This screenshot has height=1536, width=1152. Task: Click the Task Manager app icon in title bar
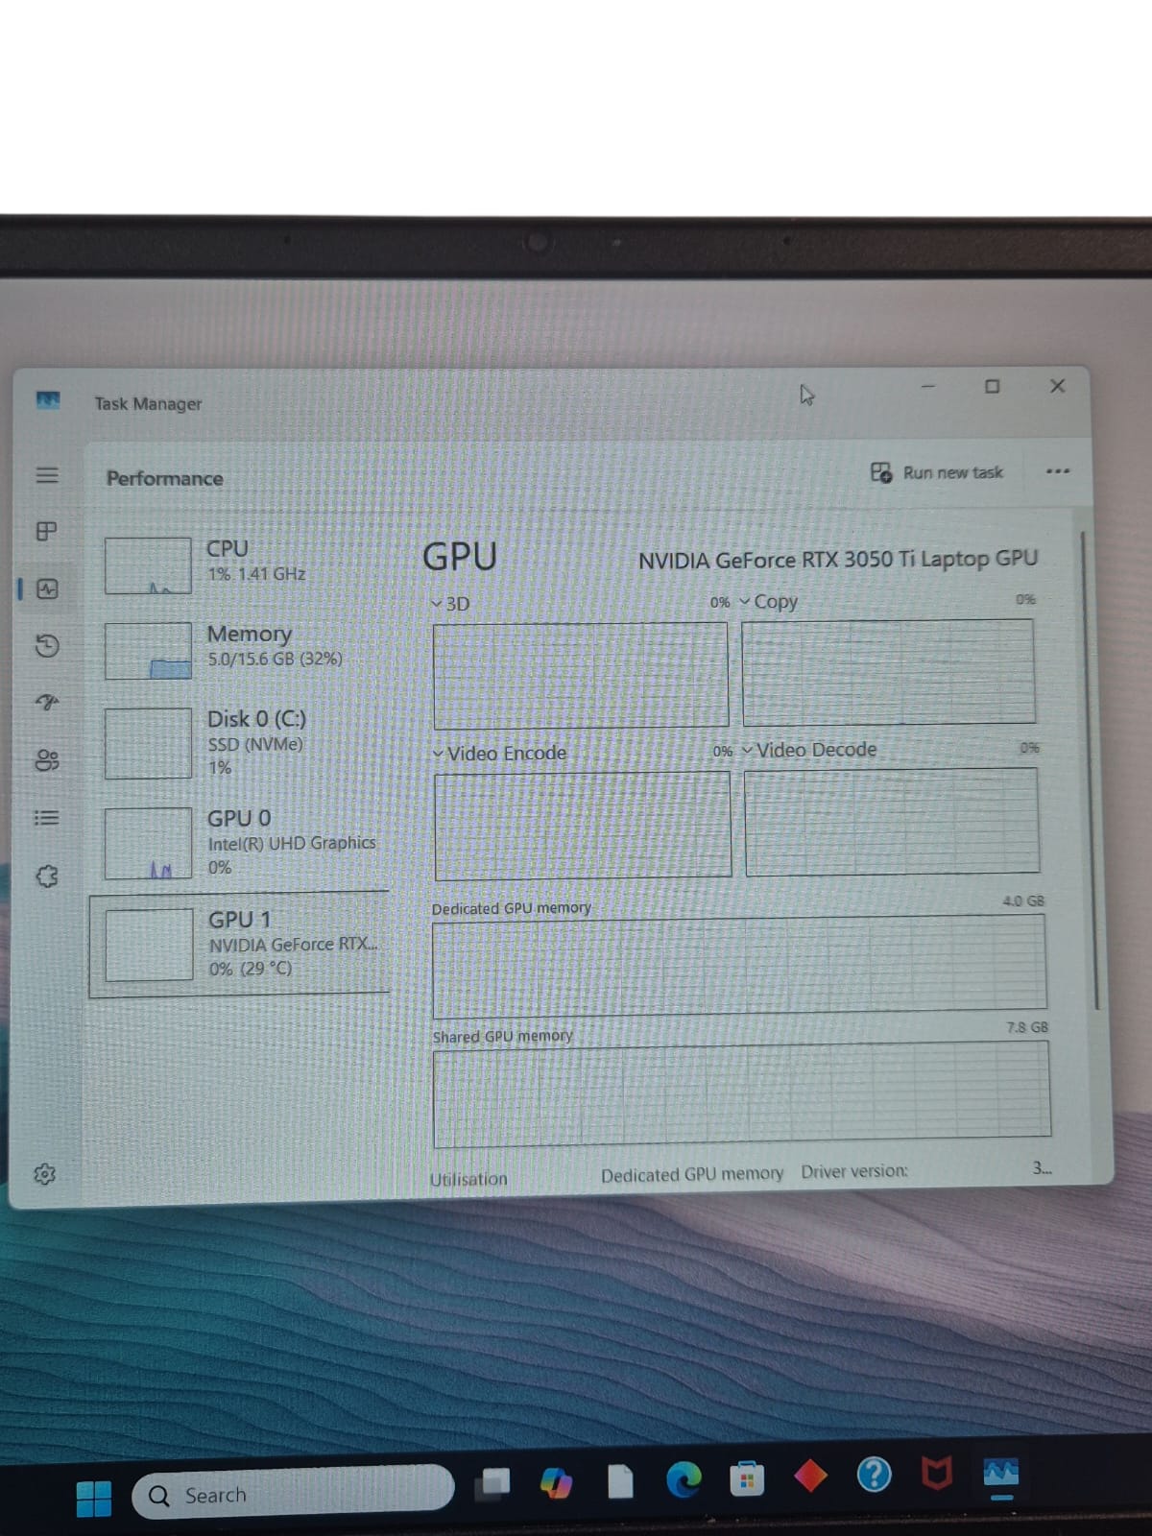click(48, 400)
